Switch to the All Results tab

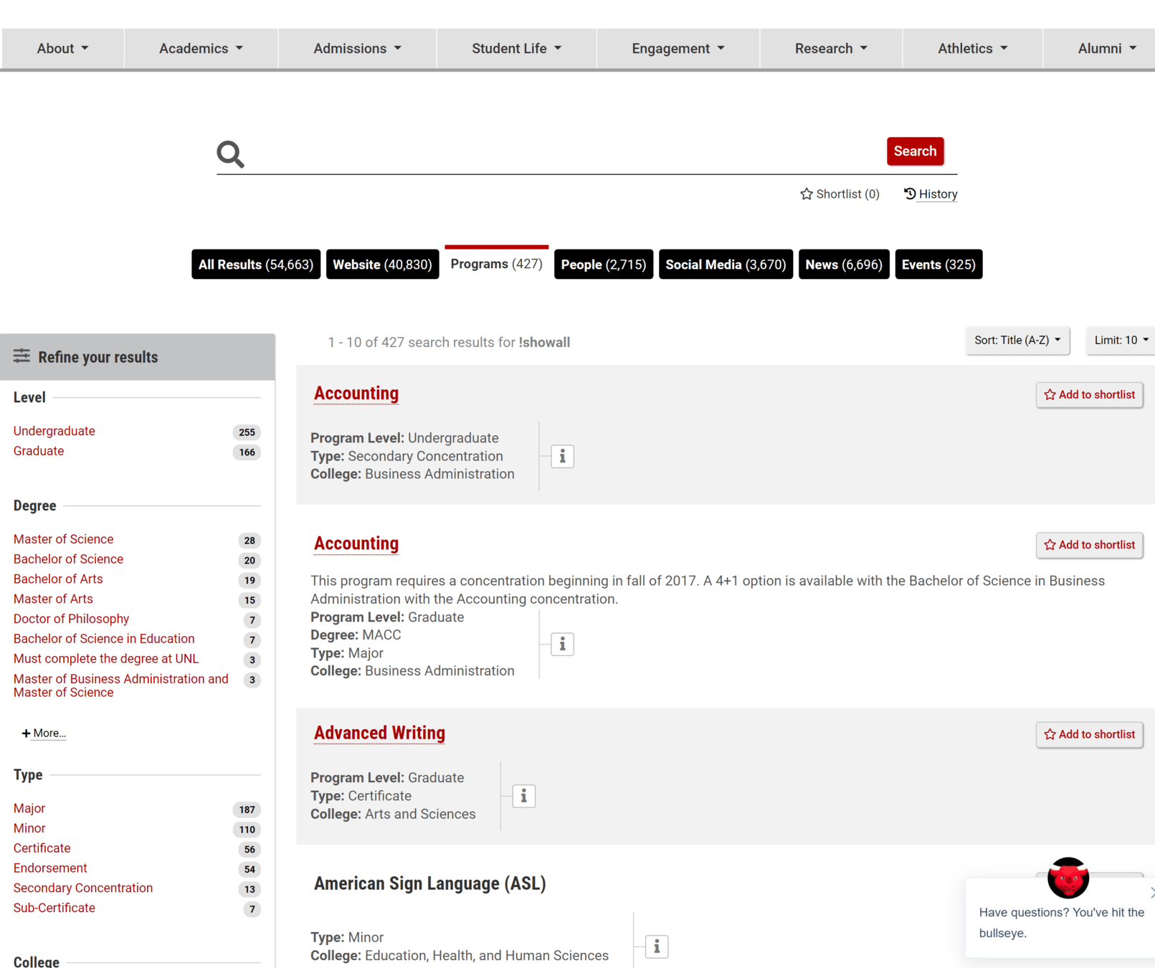tap(256, 265)
